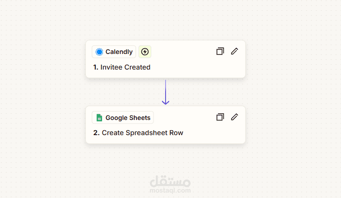Click the lightning bolt trigger icon

tap(145, 52)
